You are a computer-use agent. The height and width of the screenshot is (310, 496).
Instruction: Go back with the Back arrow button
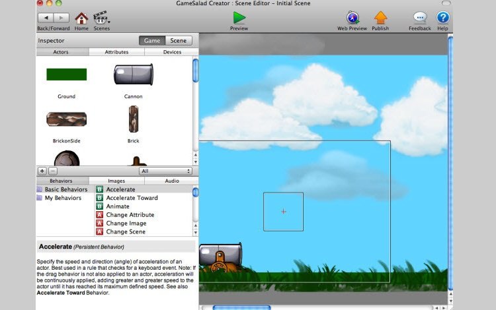(x=46, y=18)
